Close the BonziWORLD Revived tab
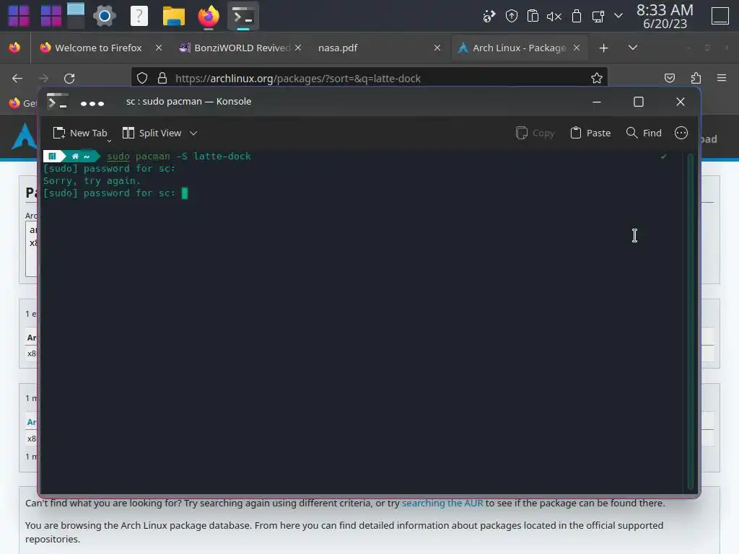The image size is (739, 554). tap(298, 48)
